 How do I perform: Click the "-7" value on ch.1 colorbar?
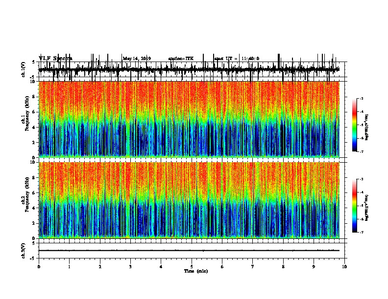[361, 151]
